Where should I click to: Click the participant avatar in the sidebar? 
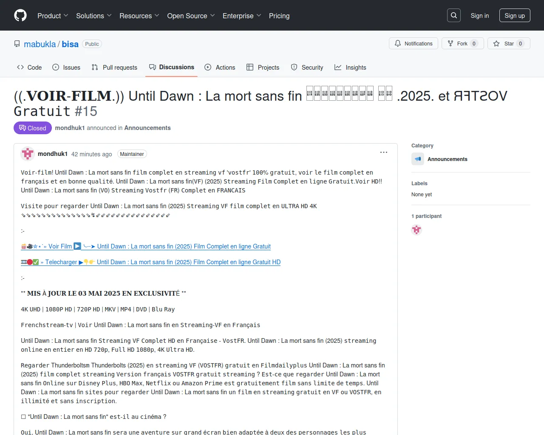coord(416,230)
